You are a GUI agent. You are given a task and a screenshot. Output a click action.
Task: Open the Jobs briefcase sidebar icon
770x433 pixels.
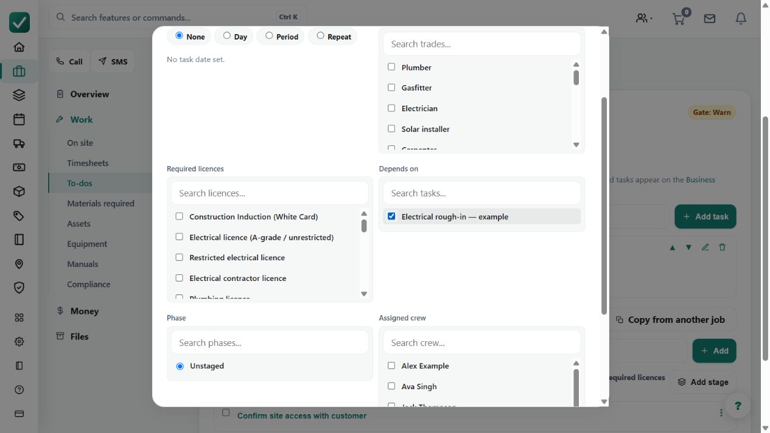[x=19, y=71]
